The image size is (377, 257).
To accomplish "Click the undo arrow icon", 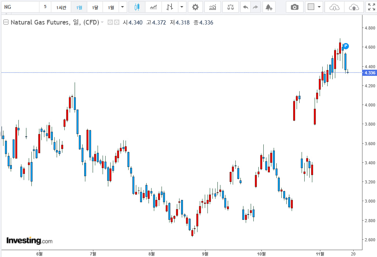I will click(245, 7).
